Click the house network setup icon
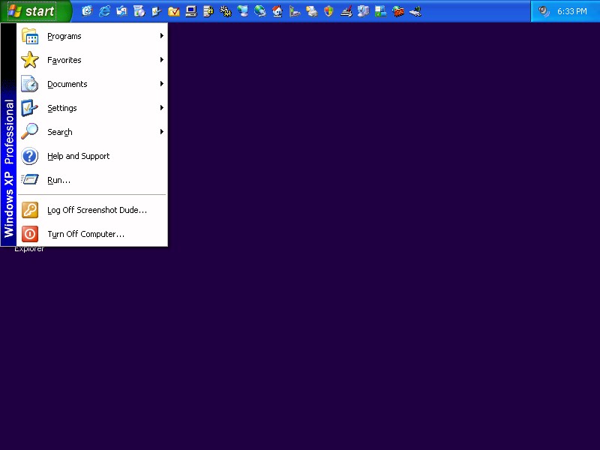This screenshot has height=450, width=600. coord(277,11)
